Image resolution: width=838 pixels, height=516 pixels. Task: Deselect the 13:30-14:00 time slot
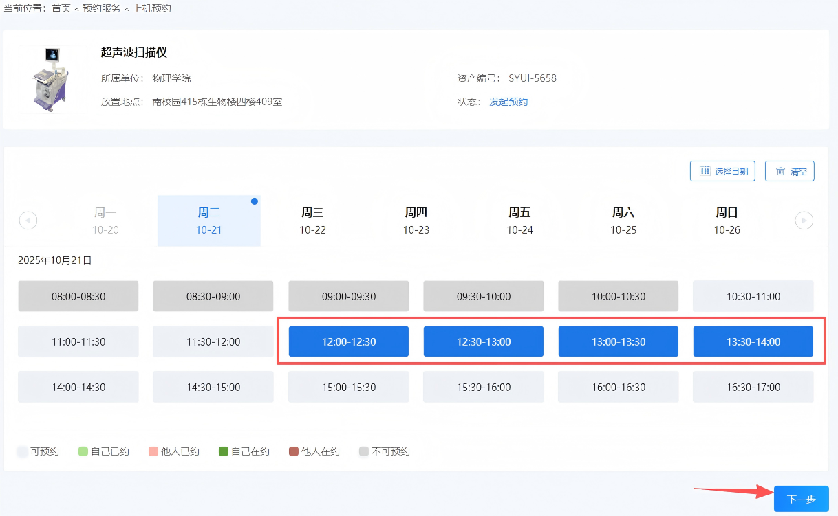(753, 341)
